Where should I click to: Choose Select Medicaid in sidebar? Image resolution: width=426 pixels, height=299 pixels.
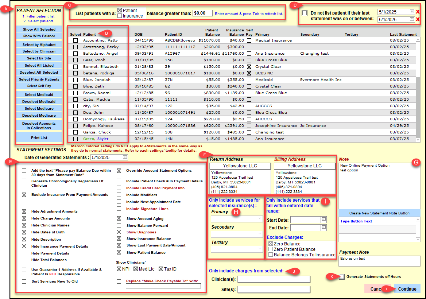[x=39, y=94]
